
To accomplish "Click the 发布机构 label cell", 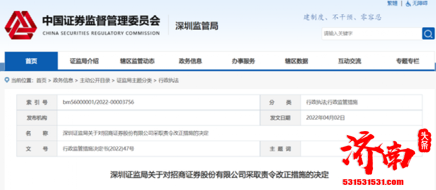I will [x=37, y=118].
